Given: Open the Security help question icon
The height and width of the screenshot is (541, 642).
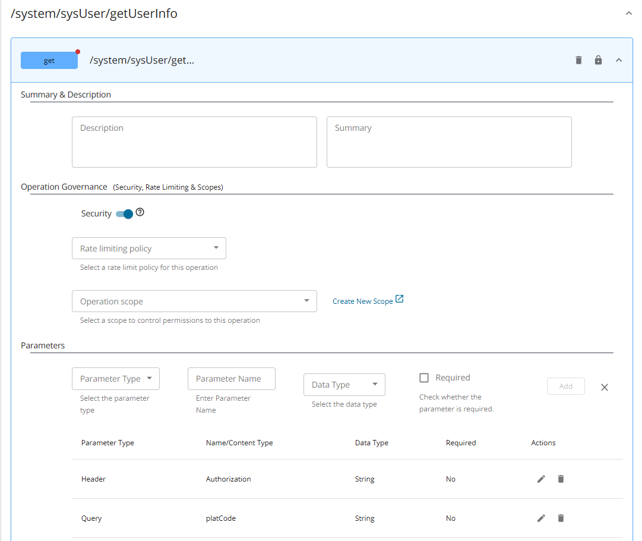Looking at the screenshot, I should (x=140, y=212).
